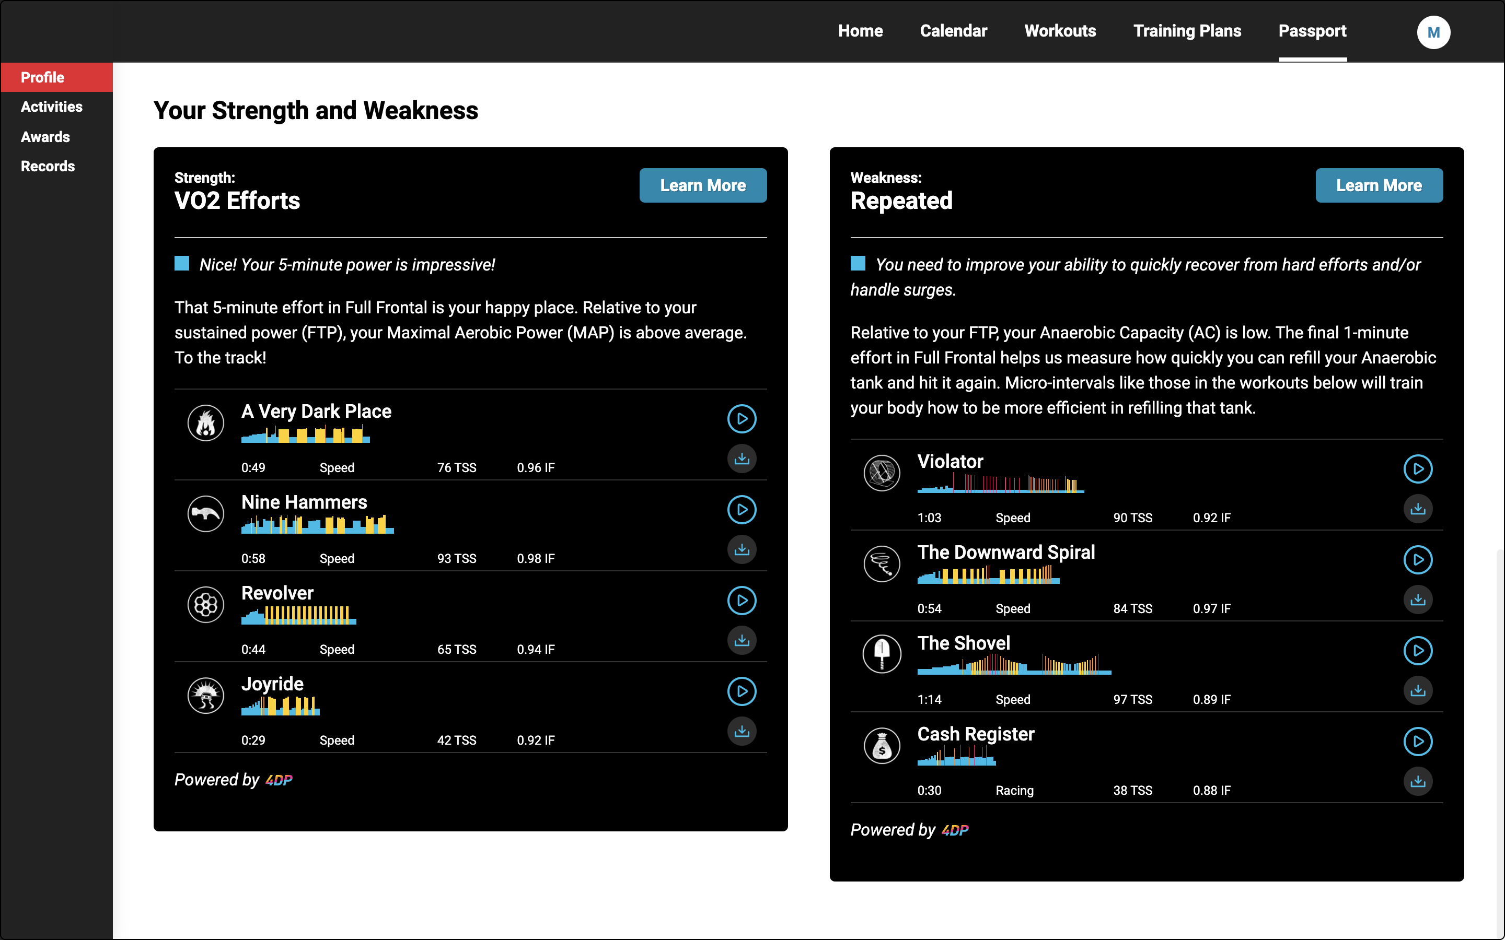
Task: Open Training Plans in the navigation
Action: 1187,31
